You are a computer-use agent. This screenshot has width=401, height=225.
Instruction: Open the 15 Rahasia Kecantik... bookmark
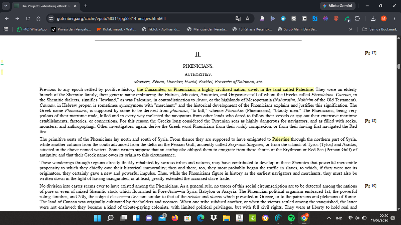(252, 29)
